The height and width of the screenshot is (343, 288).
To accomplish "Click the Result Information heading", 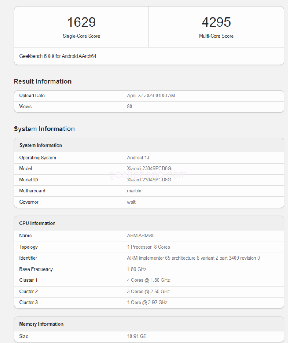I will point(42,81).
